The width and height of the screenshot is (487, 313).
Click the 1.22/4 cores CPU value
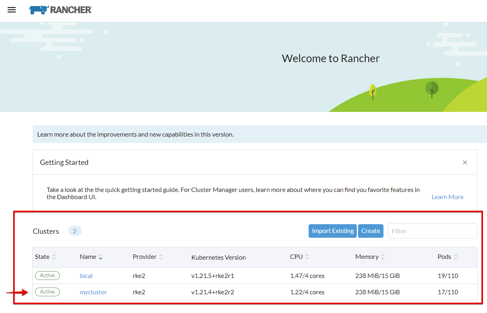tap(307, 292)
